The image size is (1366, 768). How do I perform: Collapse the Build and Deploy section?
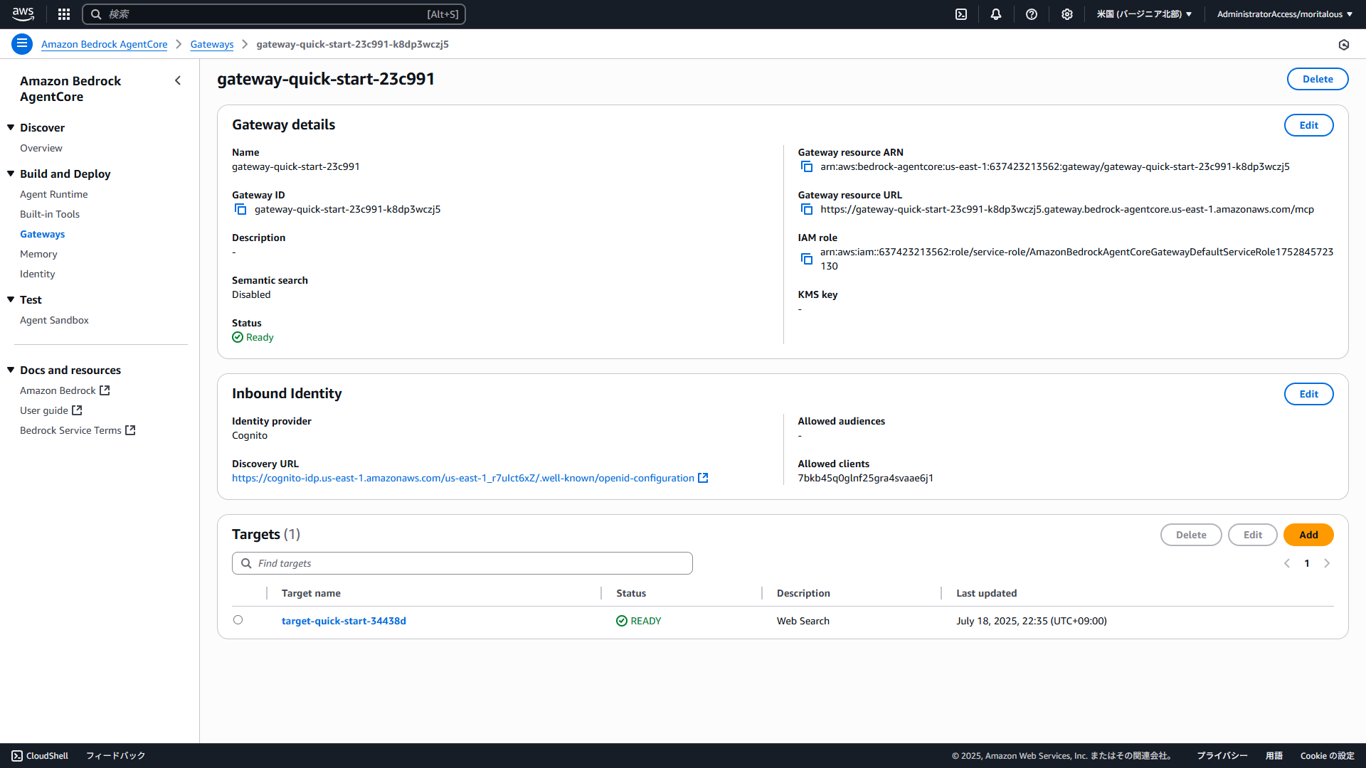click(11, 174)
